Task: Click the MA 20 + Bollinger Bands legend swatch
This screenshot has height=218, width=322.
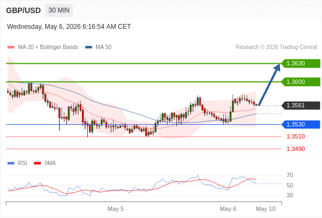Action: pyautogui.click(x=11, y=47)
